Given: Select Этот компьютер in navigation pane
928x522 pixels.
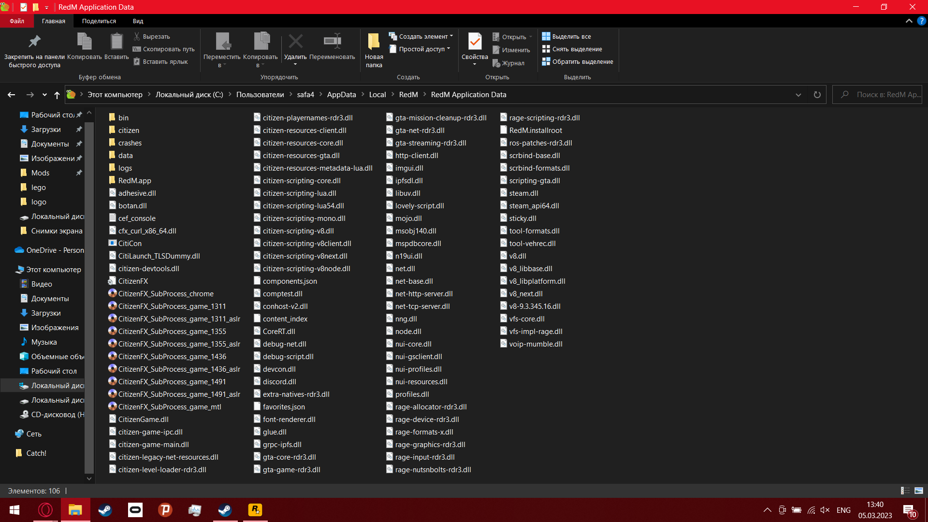Looking at the screenshot, I should pyautogui.click(x=48, y=270).
